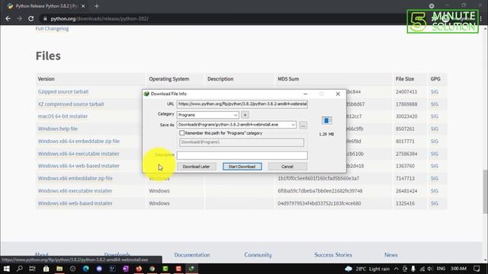Click the Description input field

pyautogui.click(x=242, y=155)
